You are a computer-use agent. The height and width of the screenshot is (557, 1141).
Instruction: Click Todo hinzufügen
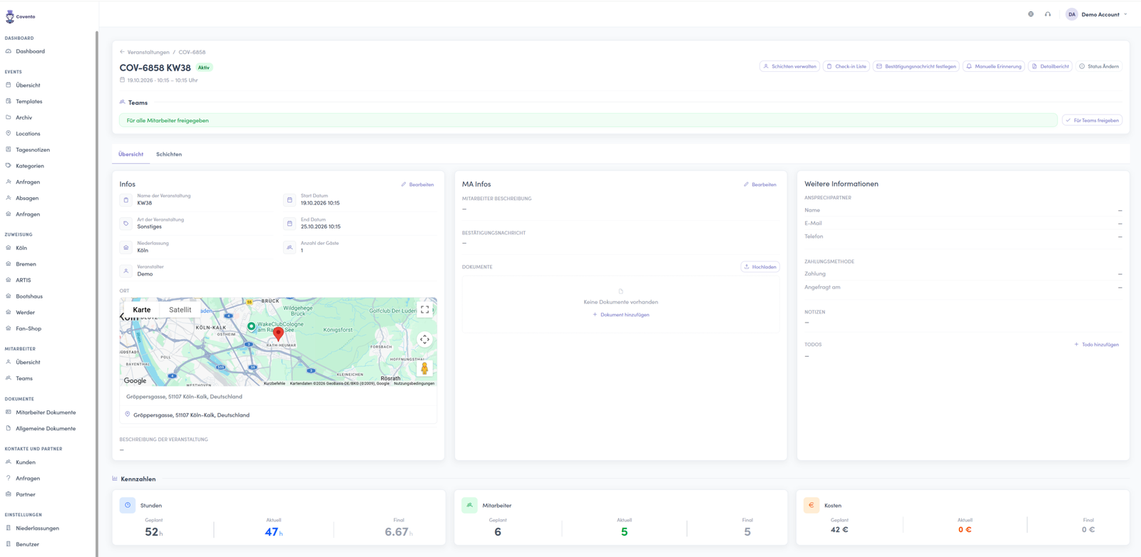(1096, 345)
